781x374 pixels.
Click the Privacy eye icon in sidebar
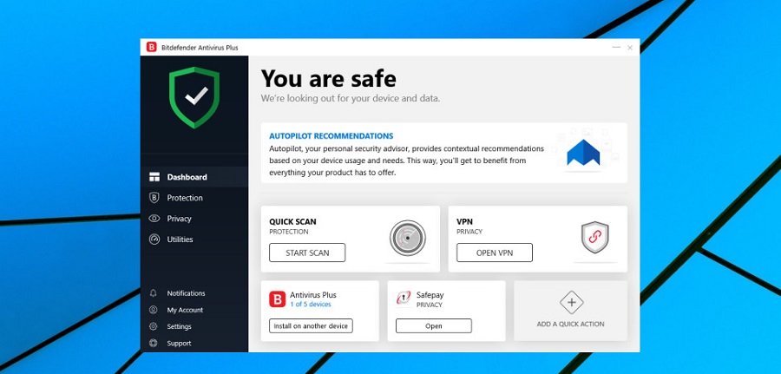(154, 219)
